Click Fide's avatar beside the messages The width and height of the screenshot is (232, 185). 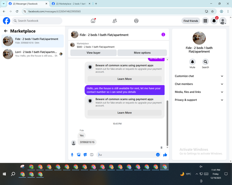74,143
